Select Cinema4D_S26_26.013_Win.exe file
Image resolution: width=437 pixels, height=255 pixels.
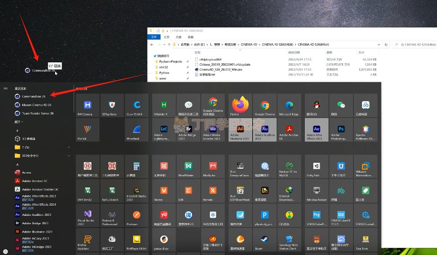point(221,69)
